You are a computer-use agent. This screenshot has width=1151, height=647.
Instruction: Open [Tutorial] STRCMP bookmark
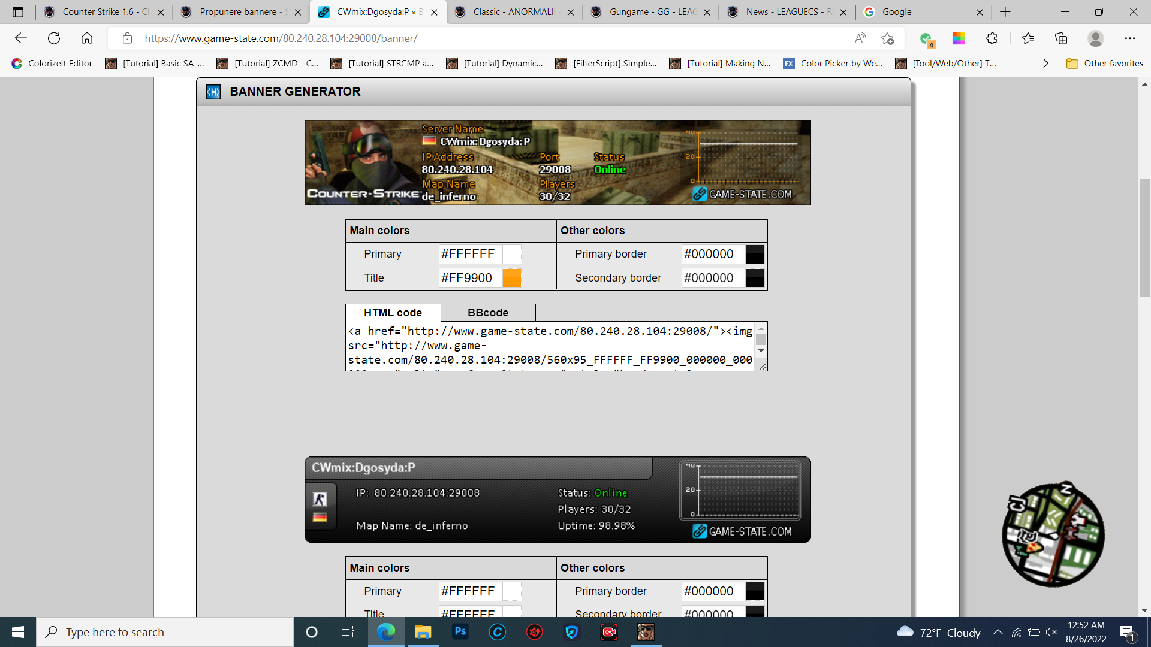[382, 64]
